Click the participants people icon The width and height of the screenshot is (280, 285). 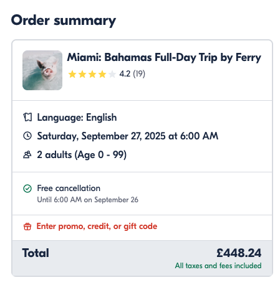27,154
